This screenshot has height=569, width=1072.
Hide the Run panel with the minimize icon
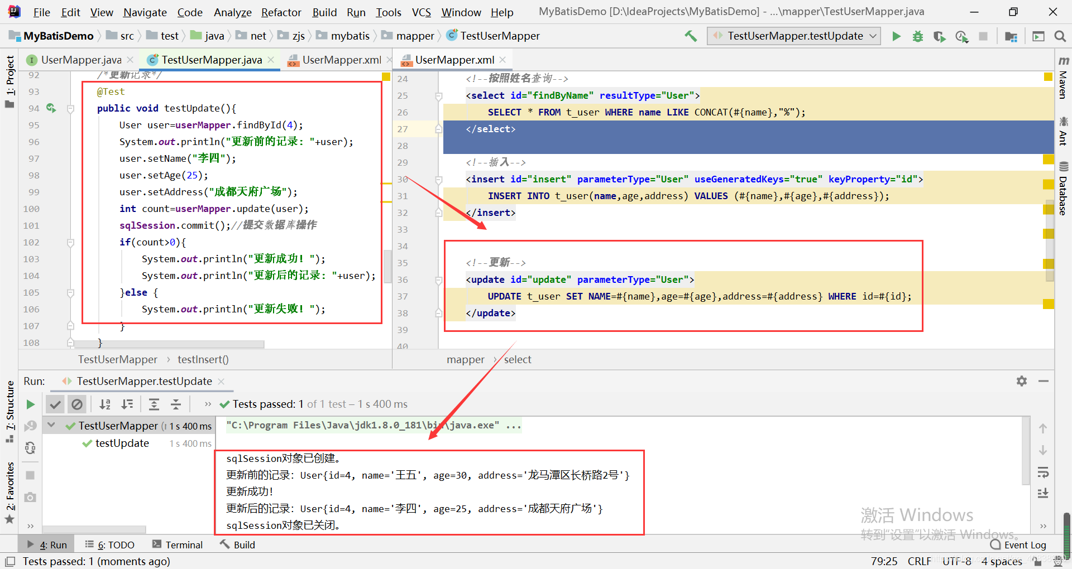pos(1044,381)
